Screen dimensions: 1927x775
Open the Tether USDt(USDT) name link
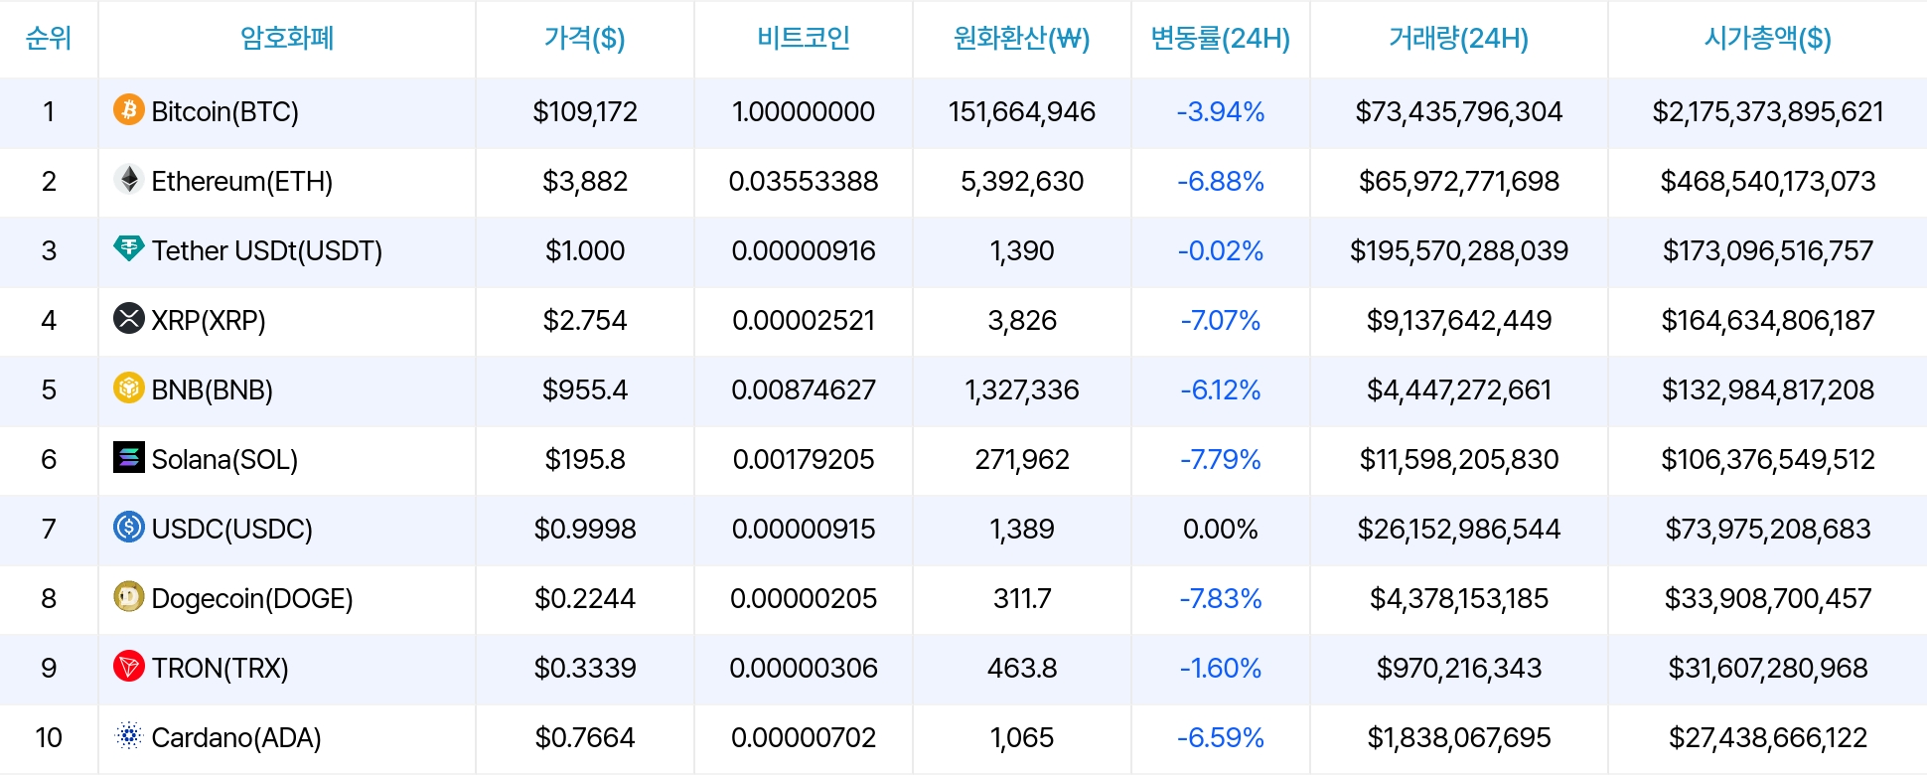pyautogui.click(x=267, y=250)
